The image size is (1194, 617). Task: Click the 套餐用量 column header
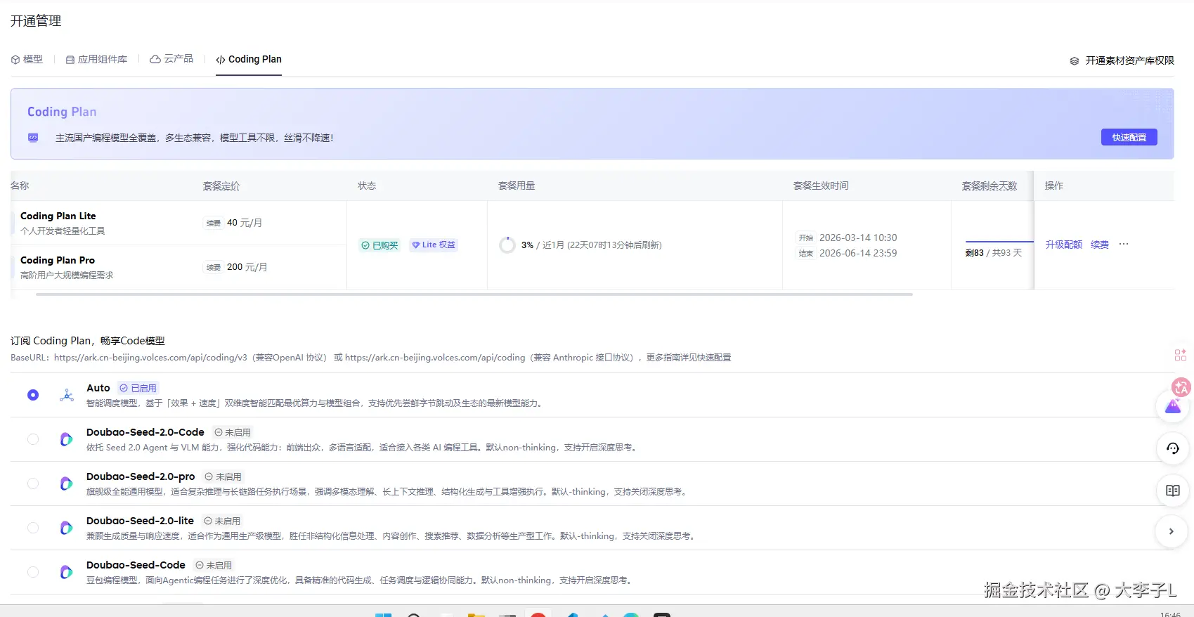click(517, 186)
